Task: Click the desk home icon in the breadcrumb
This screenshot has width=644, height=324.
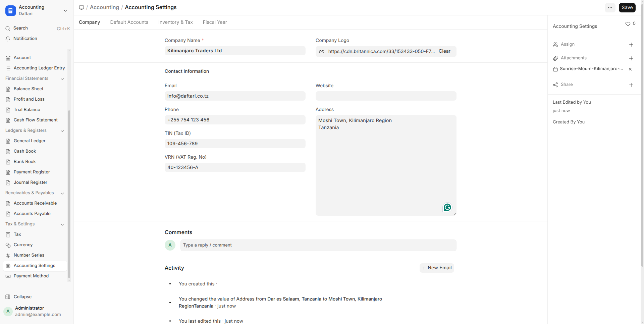Action: click(x=82, y=7)
